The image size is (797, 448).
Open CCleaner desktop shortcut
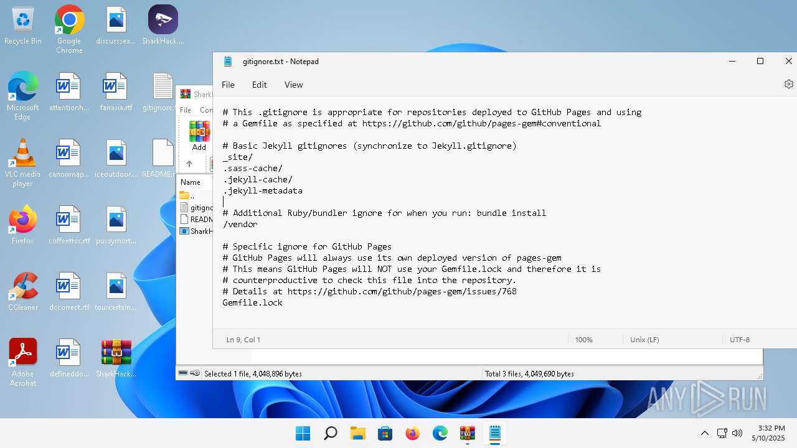point(23,292)
